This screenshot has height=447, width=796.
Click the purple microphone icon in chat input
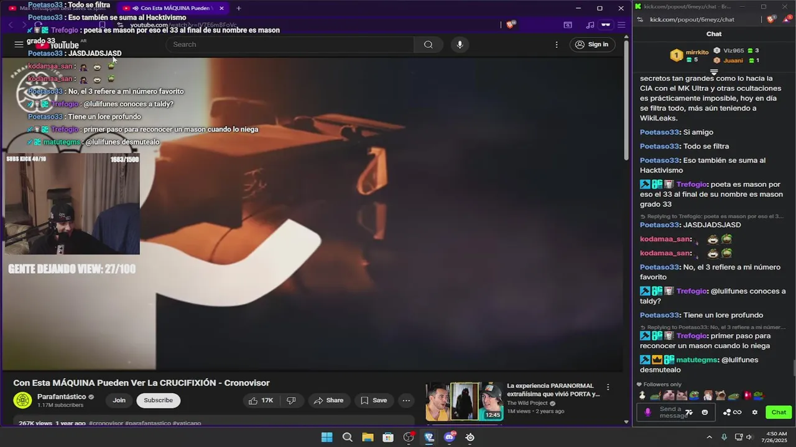point(647,412)
